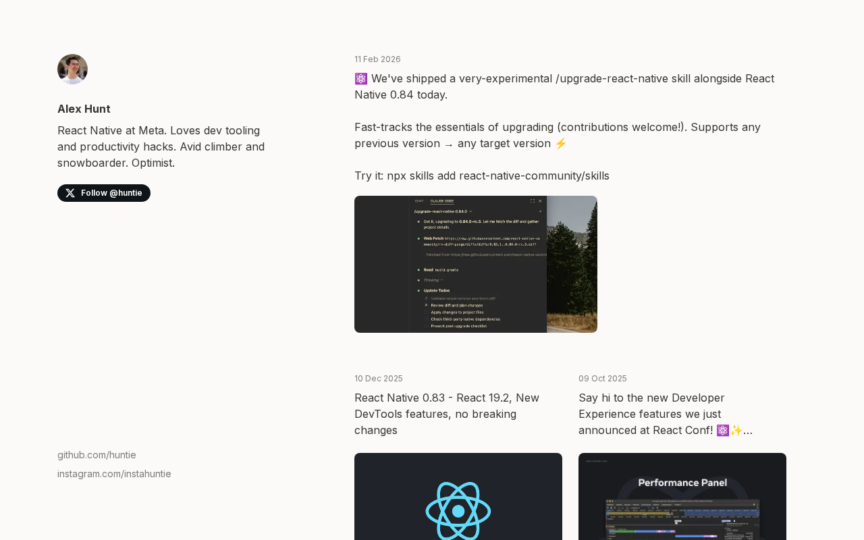This screenshot has width=864, height=540.
Task: Visit the instagram.com/instahuntie link
Action: point(114,474)
